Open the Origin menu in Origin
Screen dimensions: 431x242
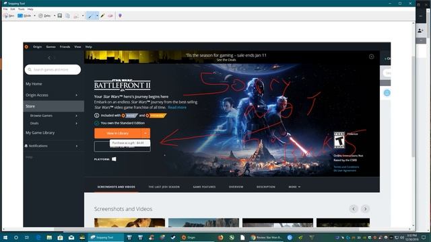tap(38, 47)
